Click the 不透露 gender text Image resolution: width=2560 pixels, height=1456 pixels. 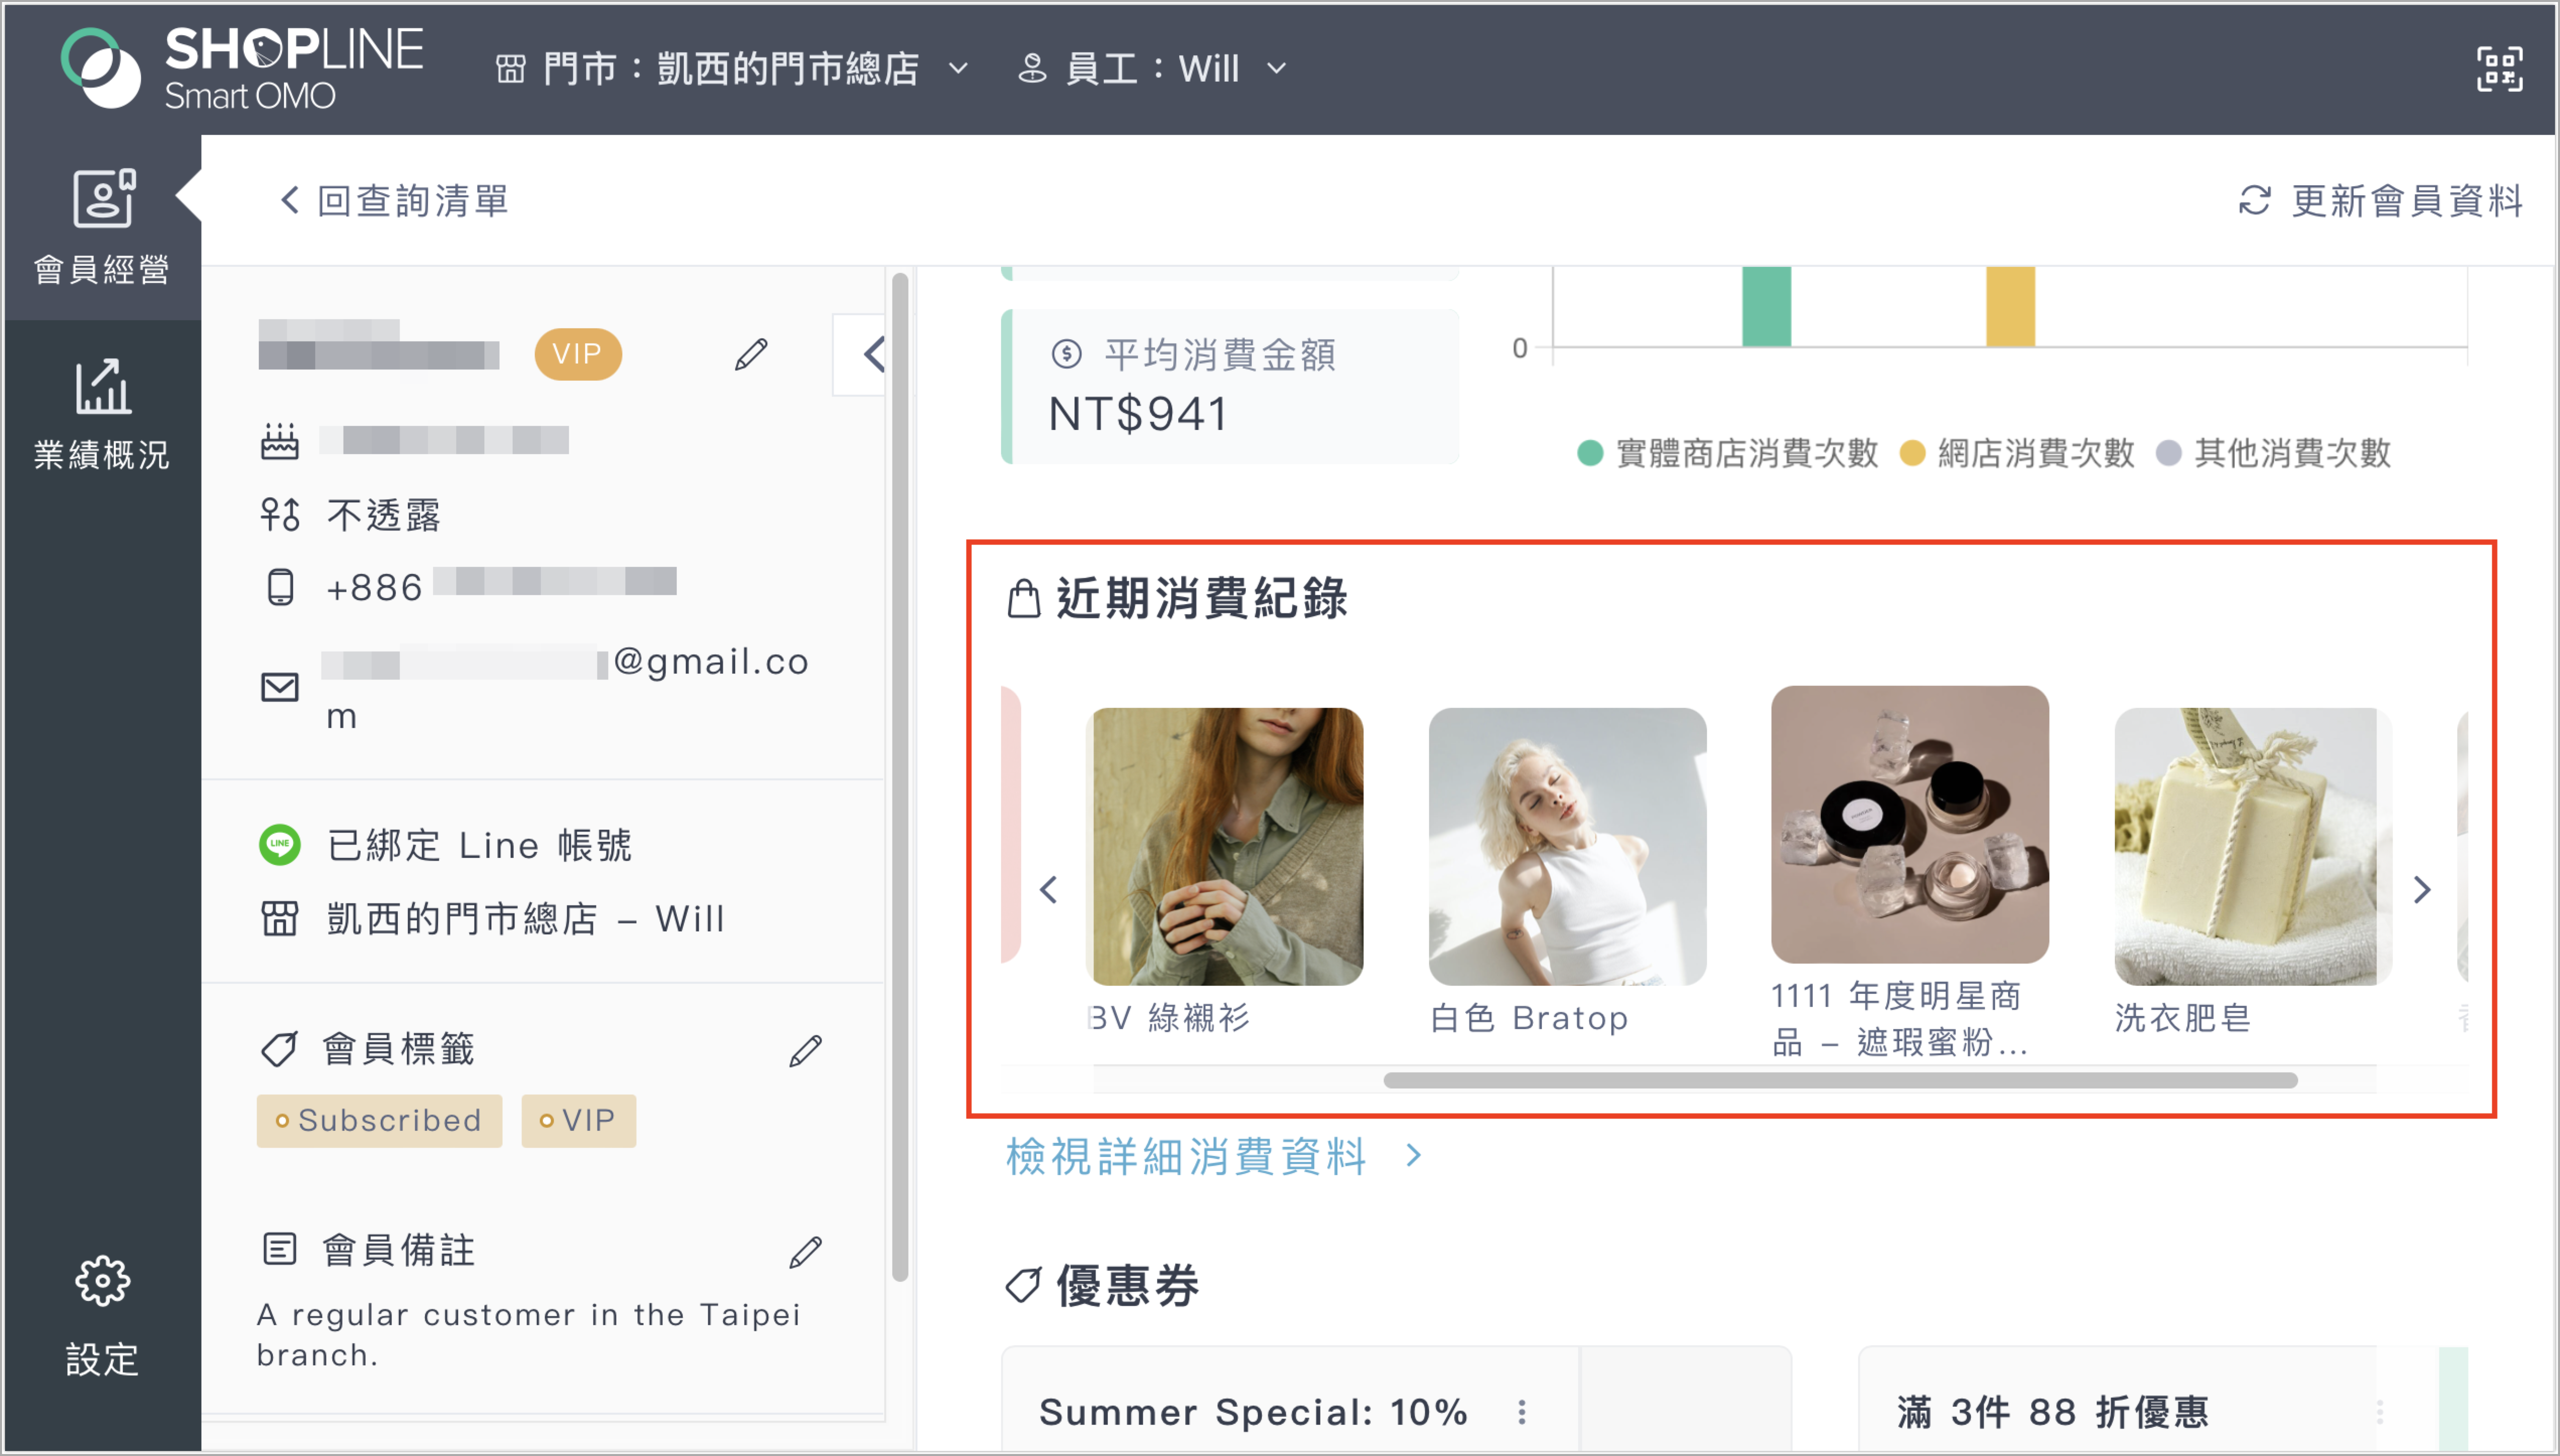click(384, 516)
